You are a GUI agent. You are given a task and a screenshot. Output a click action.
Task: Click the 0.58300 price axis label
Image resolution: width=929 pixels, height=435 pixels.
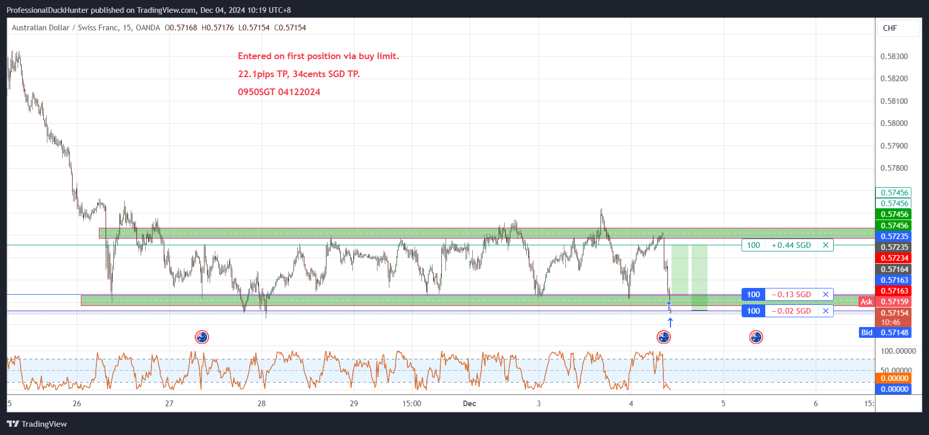click(894, 57)
